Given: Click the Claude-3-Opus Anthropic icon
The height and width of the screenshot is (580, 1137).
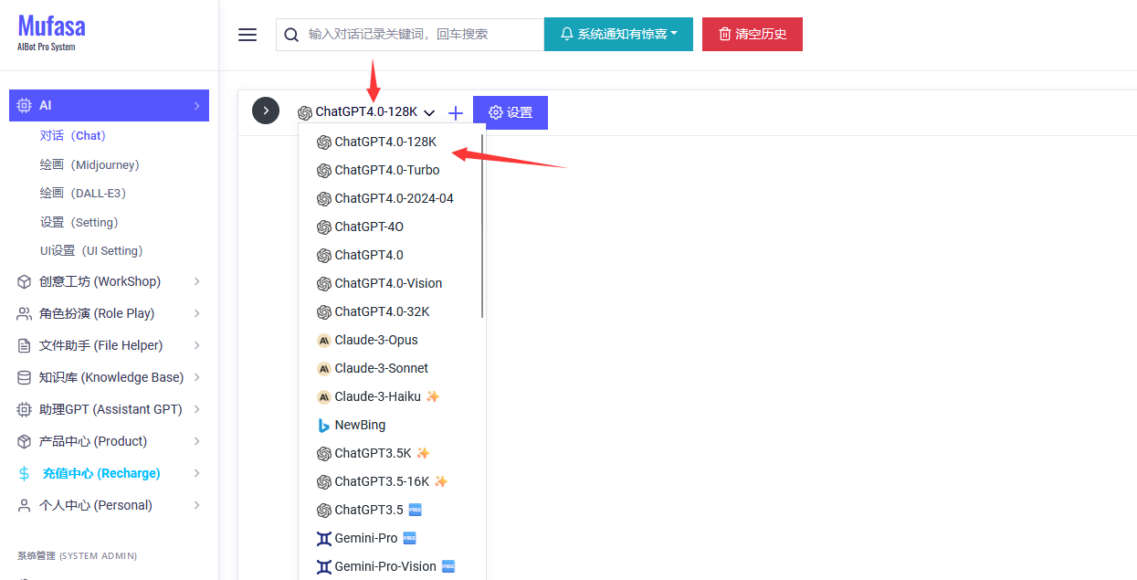Looking at the screenshot, I should tap(323, 341).
